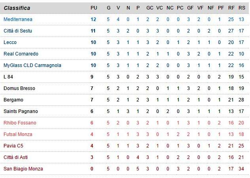Select the L 84 team row name
The image size is (250, 178).
click(x=9, y=77)
